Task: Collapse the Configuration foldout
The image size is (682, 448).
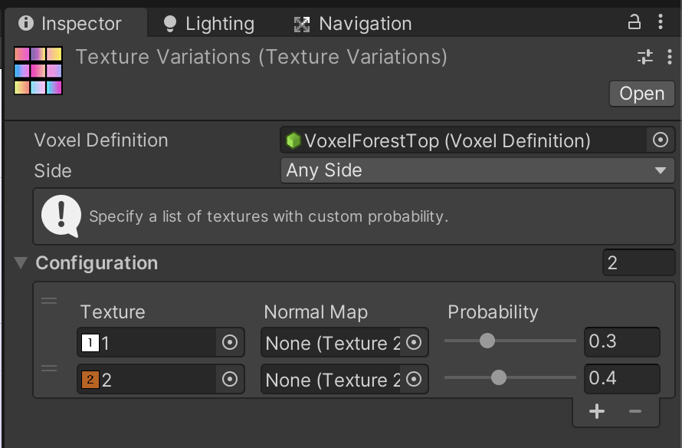Action: 21,262
